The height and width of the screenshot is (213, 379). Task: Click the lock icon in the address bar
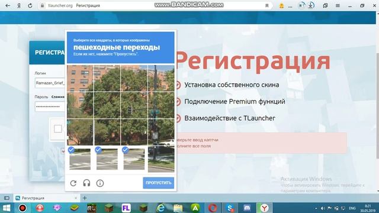point(42,5)
